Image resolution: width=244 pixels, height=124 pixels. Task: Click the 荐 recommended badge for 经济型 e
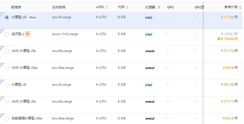(x=28, y=34)
